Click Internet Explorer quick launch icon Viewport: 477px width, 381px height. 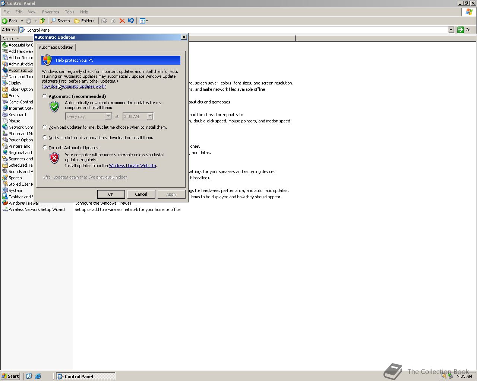(x=38, y=376)
